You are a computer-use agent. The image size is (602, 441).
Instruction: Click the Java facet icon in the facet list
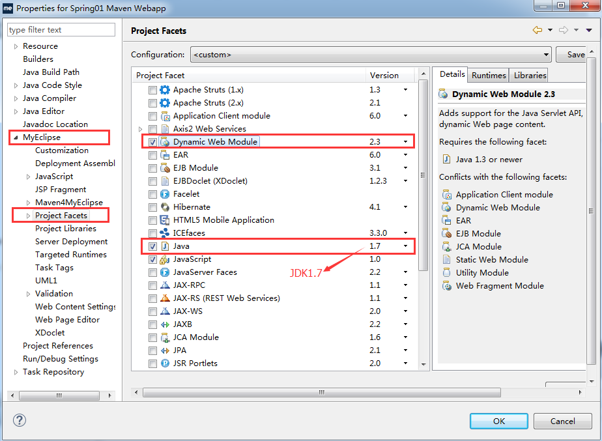(x=165, y=246)
